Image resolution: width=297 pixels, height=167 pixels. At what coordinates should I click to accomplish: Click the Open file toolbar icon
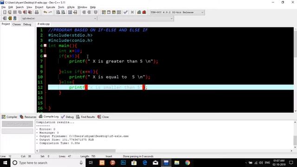(x=10, y=12)
